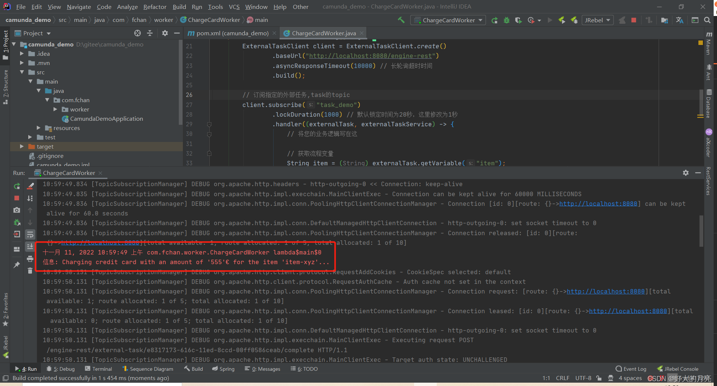Rerun ChargeCardWorker from the top toolbar
This screenshot has width=717, height=386.
click(494, 20)
